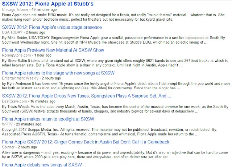Open 'Fiona Apple Drops New Tunes, Springsteen' link
The width and height of the screenshot is (232, 167).
pyautogui.click(x=86, y=96)
